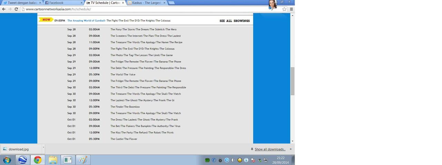The image size is (442, 165).
Task: Switch to the Facebook tab
Action: pos(63,3)
